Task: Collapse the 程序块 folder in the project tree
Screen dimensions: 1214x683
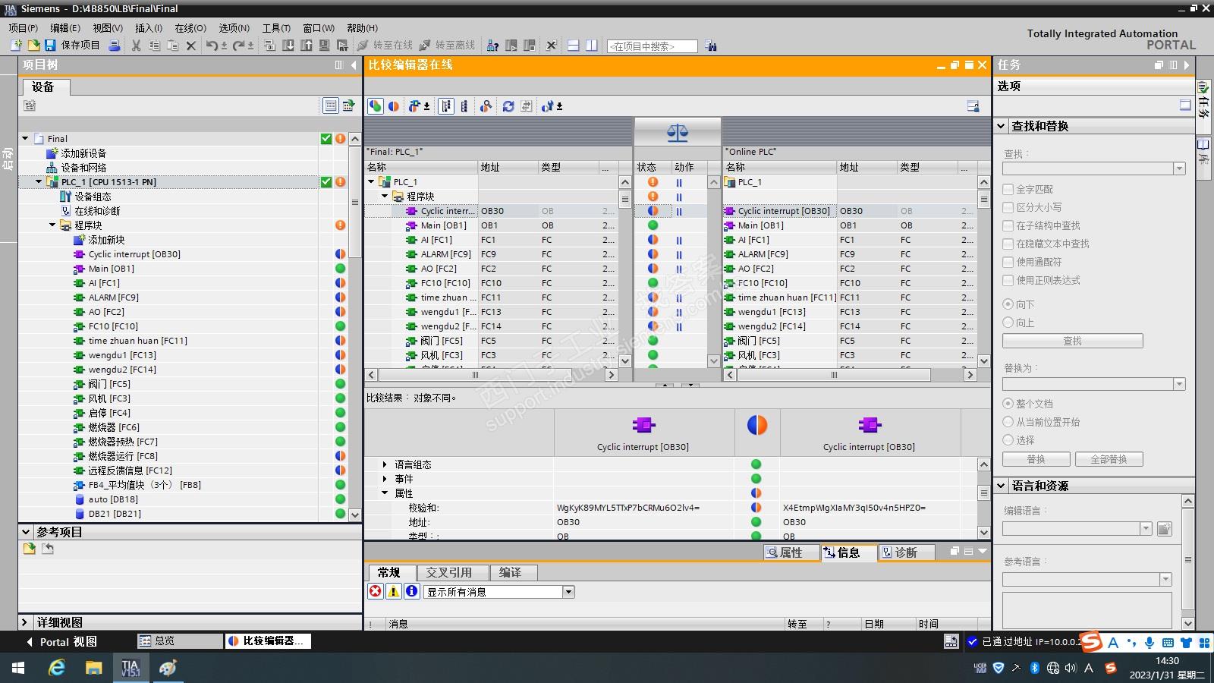Action: click(x=52, y=225)
